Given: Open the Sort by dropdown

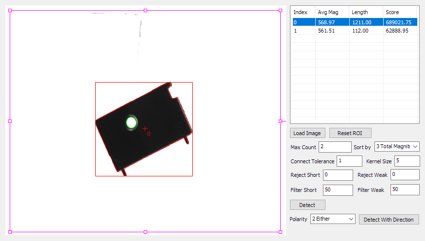Looking at the screenshot, I should [x=397, y=146].
